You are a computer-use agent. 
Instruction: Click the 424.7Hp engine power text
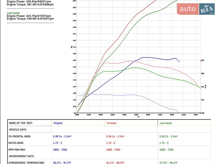click(29, 16)
